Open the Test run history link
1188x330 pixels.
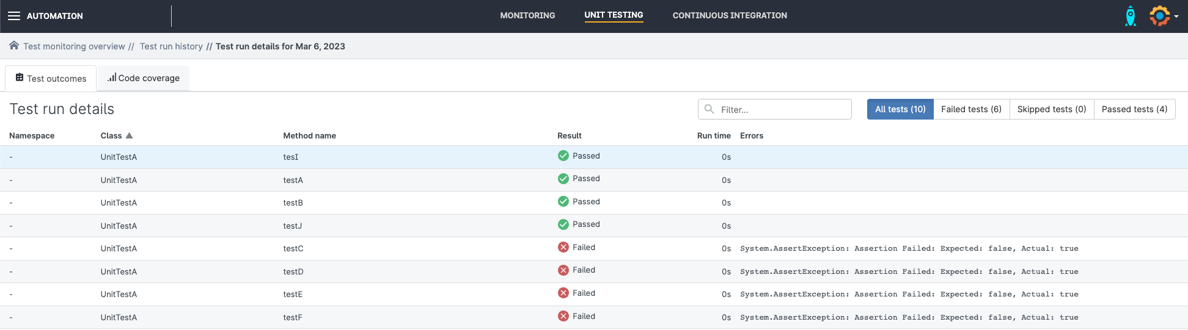171,46
